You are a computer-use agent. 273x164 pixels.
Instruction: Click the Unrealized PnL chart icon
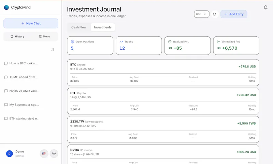pyautogui.click(x=218, y=42)
